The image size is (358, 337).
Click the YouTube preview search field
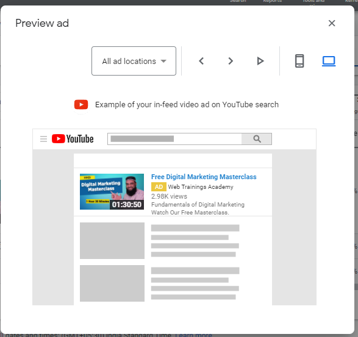(174, 139)
